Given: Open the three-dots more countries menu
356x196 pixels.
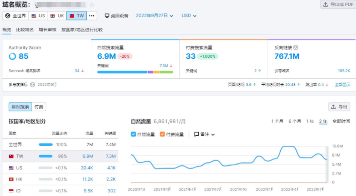Looking at the screenshot, I should [92, 16].
